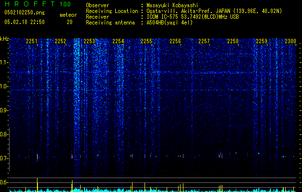Click the tallest yellow spike in the bottom level graph
This screenshot has height=192, width=302.
pos(37,185)
